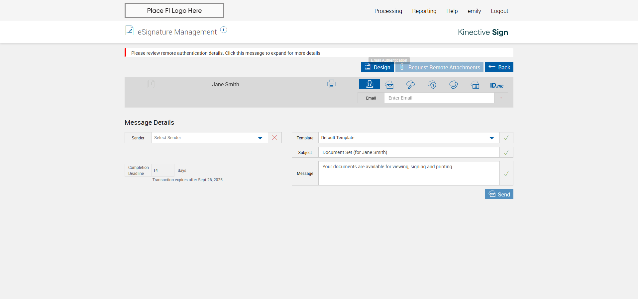Screen dimensions: 638x299
Task: Click the printer icon in Jane Smith row
Action: coord(332,84)
